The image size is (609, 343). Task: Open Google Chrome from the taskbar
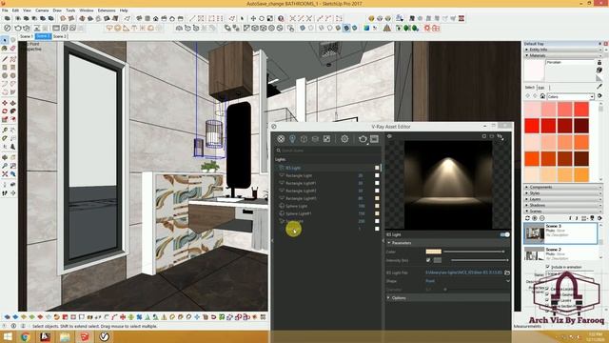tap(26, 336)
